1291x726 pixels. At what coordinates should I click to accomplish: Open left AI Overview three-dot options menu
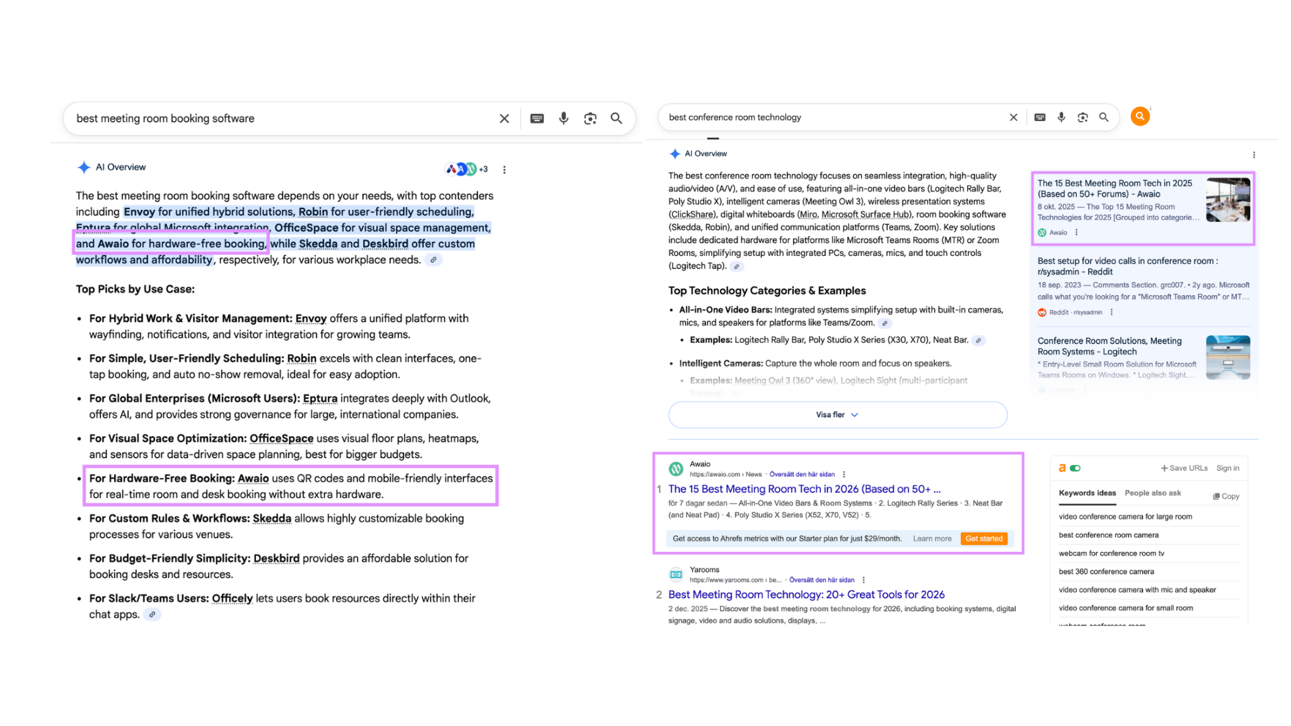[504, 170]
